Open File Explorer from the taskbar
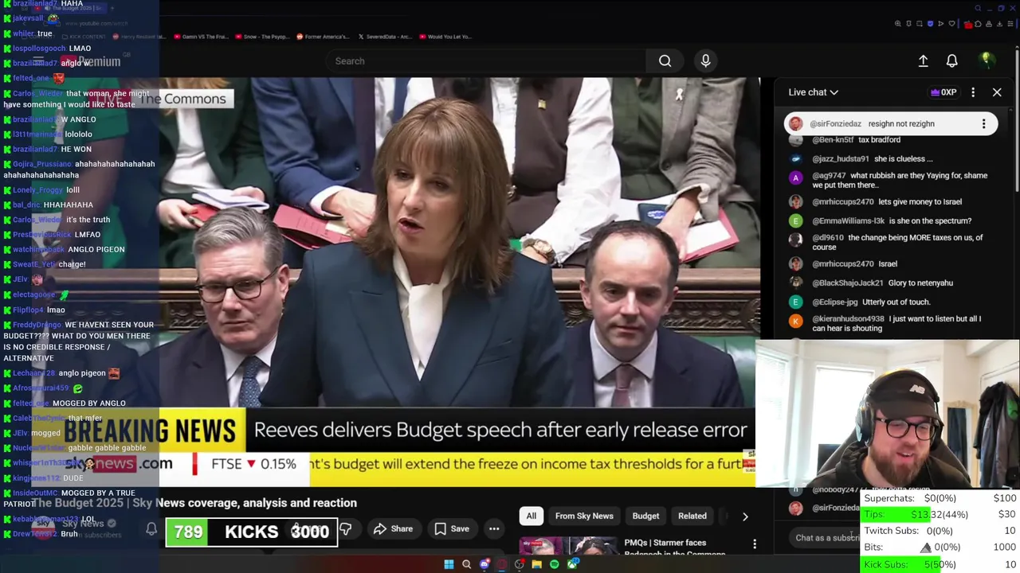This screenshot has height=573, width=1020. pyautogui.click(x=537, y=564)
